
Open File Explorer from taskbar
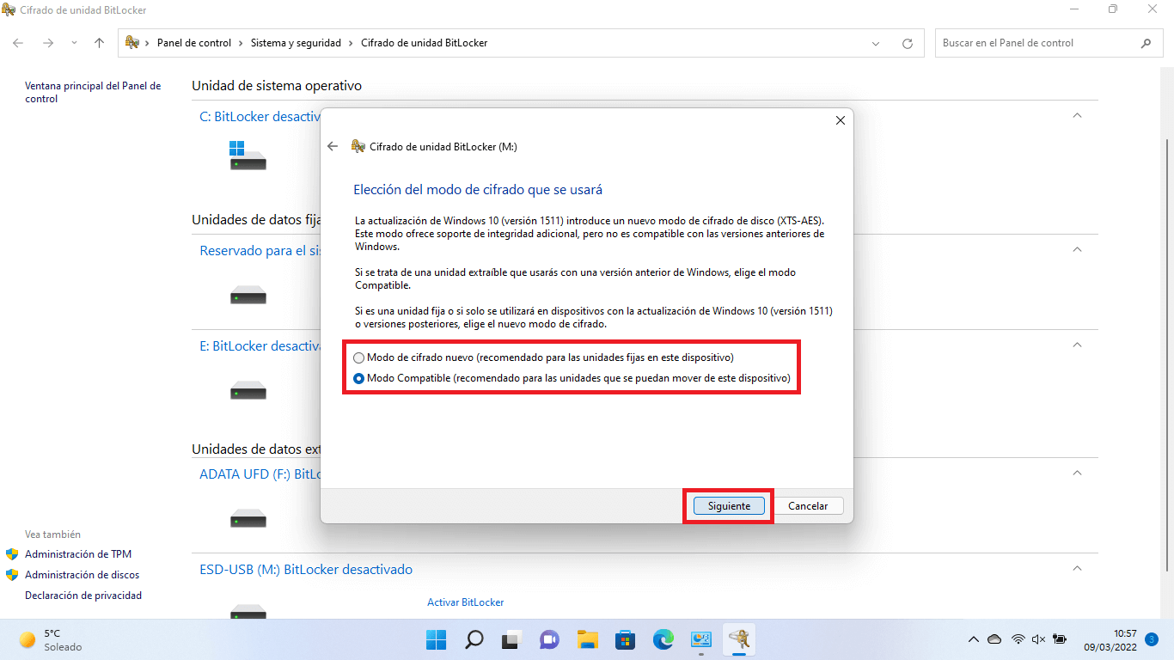pos(588,639)
